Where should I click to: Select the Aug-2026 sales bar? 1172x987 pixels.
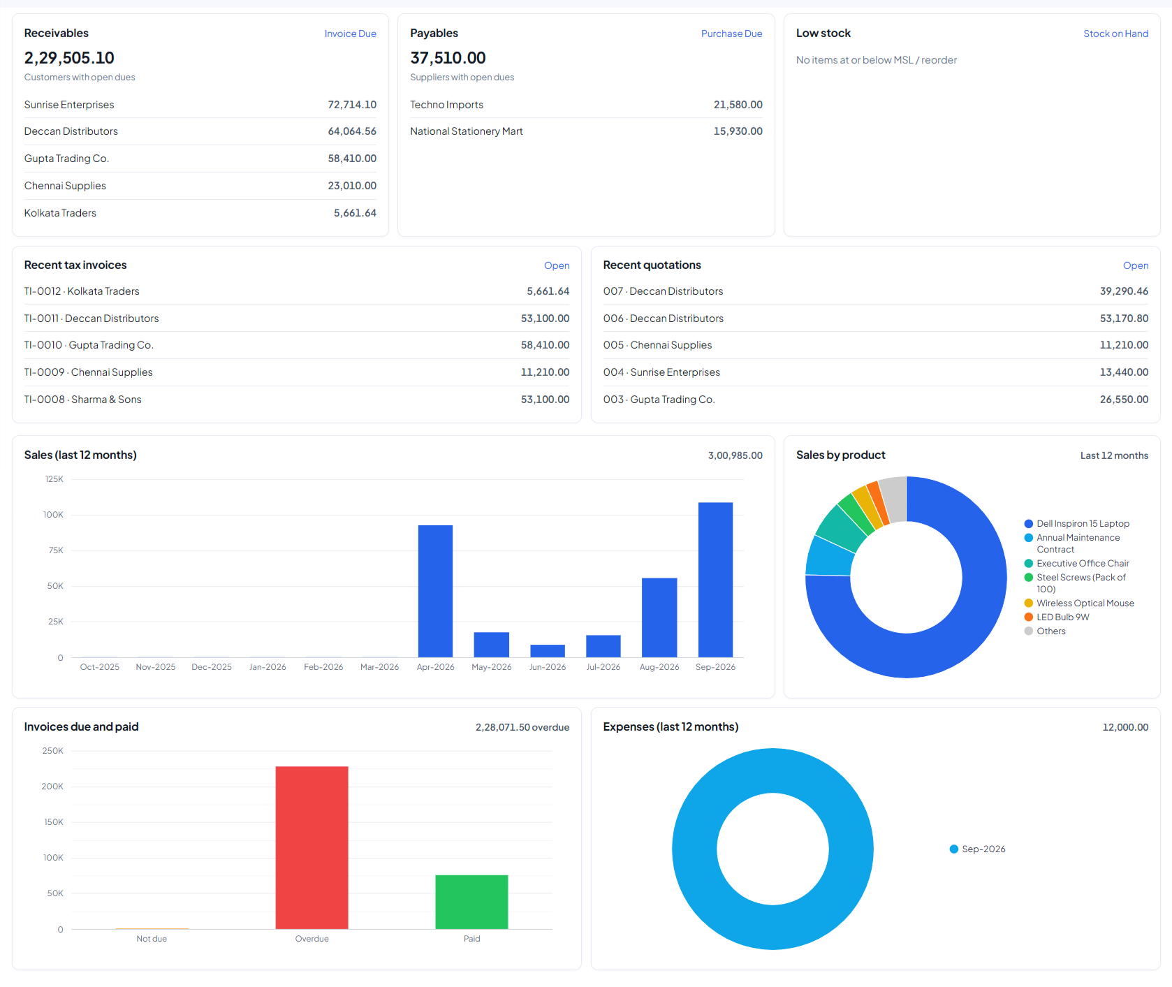click(659, 617)
